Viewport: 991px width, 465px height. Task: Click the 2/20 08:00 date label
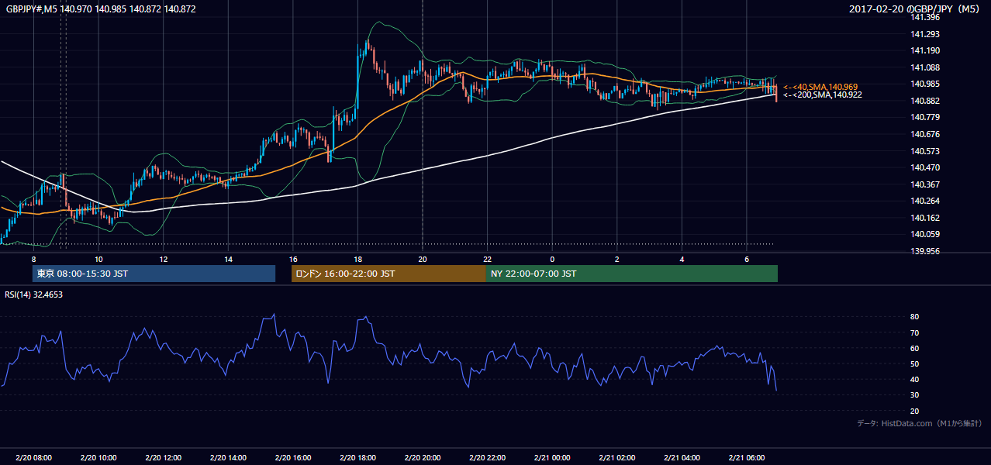coord(33,457)
